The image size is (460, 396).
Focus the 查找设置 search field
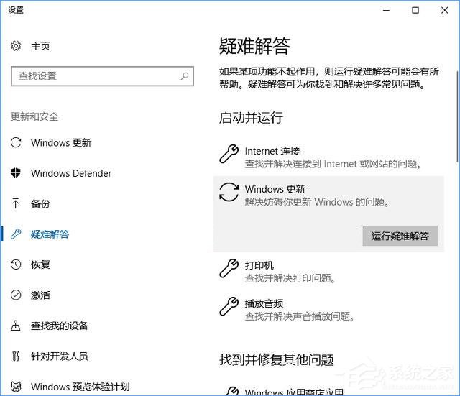point(102,76)
